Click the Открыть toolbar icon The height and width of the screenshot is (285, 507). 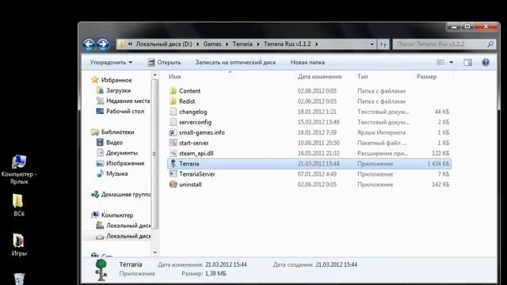151,63
